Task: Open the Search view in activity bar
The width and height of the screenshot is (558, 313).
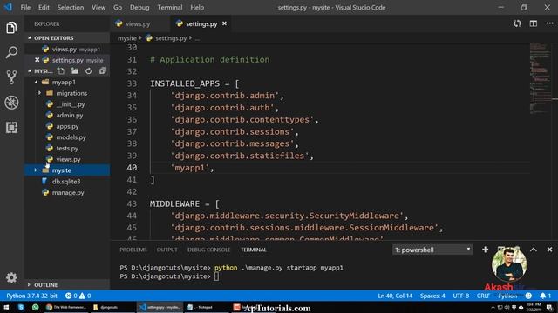Action: [x=11, y=52]
